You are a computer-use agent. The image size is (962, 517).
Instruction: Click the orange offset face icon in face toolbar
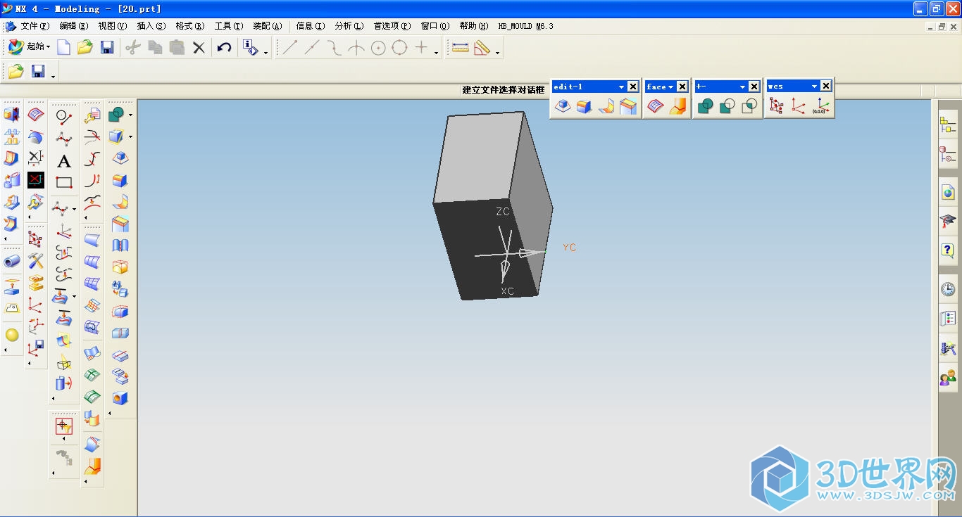(677, 106)
